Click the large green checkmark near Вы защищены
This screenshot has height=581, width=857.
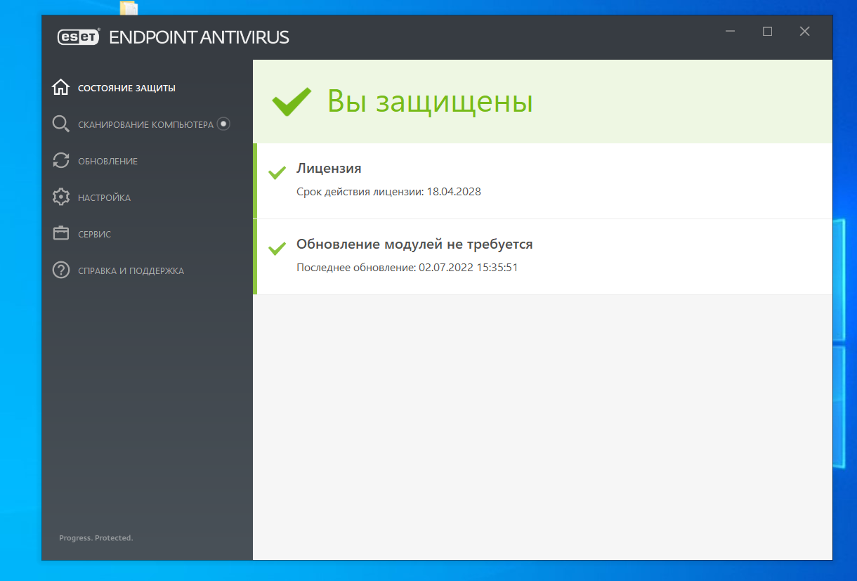tap(292, 102)
